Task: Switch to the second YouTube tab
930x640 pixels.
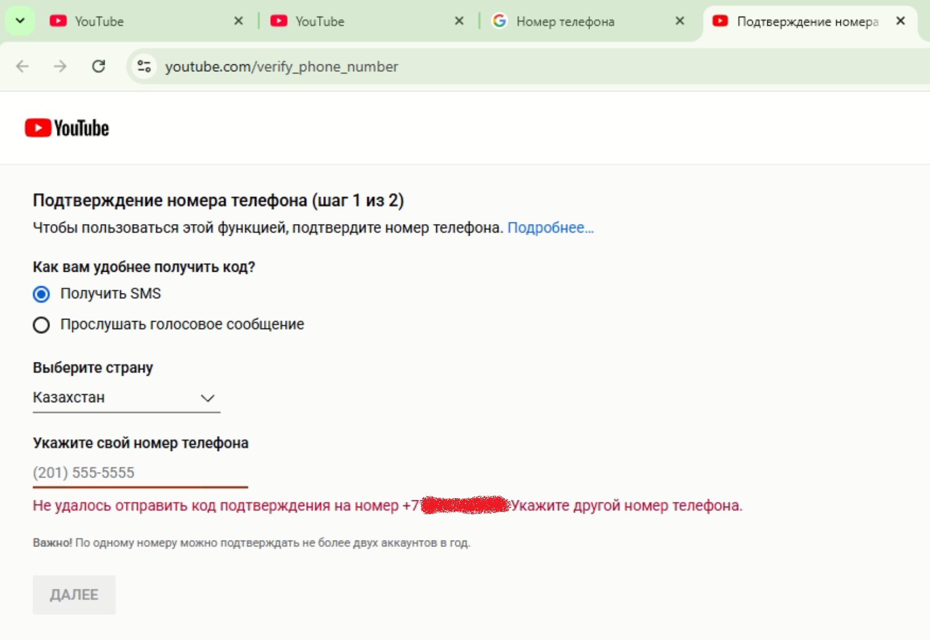Action: pyautogui.click(x=368, y=21)
